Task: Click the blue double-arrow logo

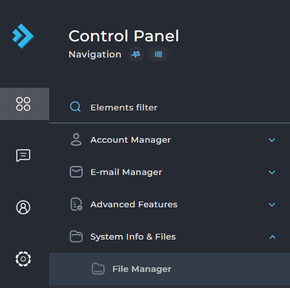Action: [x=23, y=36]
